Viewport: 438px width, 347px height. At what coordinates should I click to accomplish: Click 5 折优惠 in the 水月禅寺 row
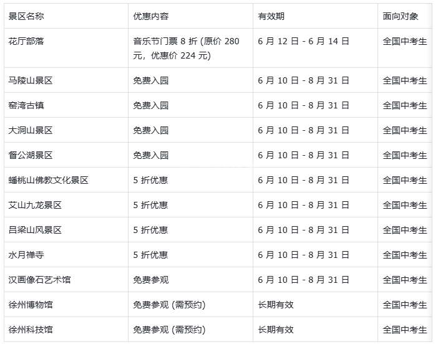click(x=150, y=255)
